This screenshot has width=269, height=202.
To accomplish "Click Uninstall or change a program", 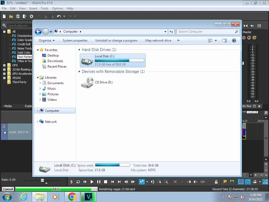I will 116,41.
